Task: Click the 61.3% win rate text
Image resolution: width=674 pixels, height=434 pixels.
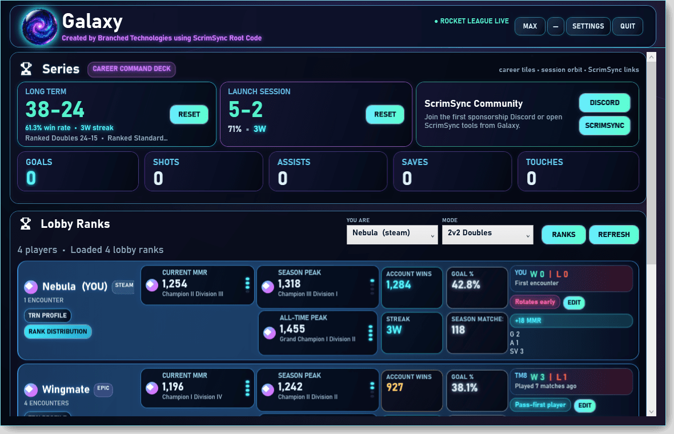Action: [x=48, y=127]
